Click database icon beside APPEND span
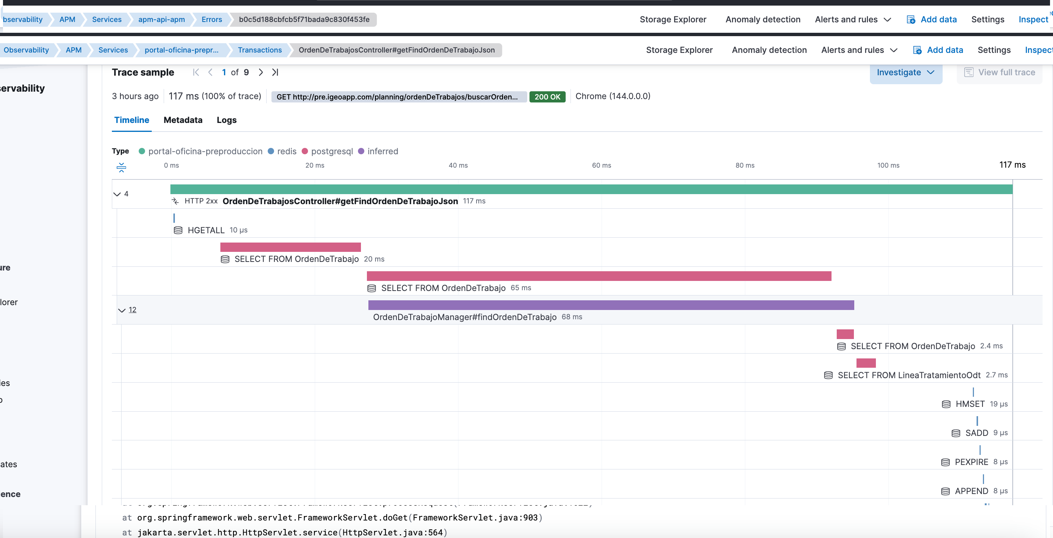Screen dimensions: 1053x538 (945, 491)
